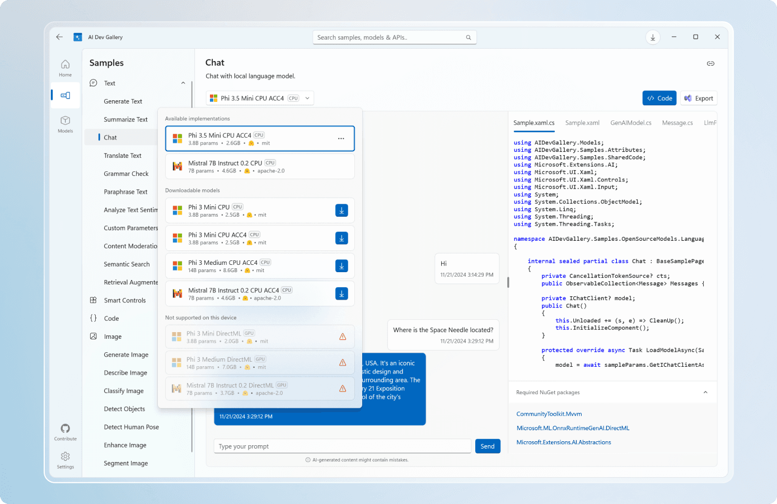The height and width of the screenshot is (504, 777).
Task: Click the AI Dev Gallery app icon
Action: 78,37
